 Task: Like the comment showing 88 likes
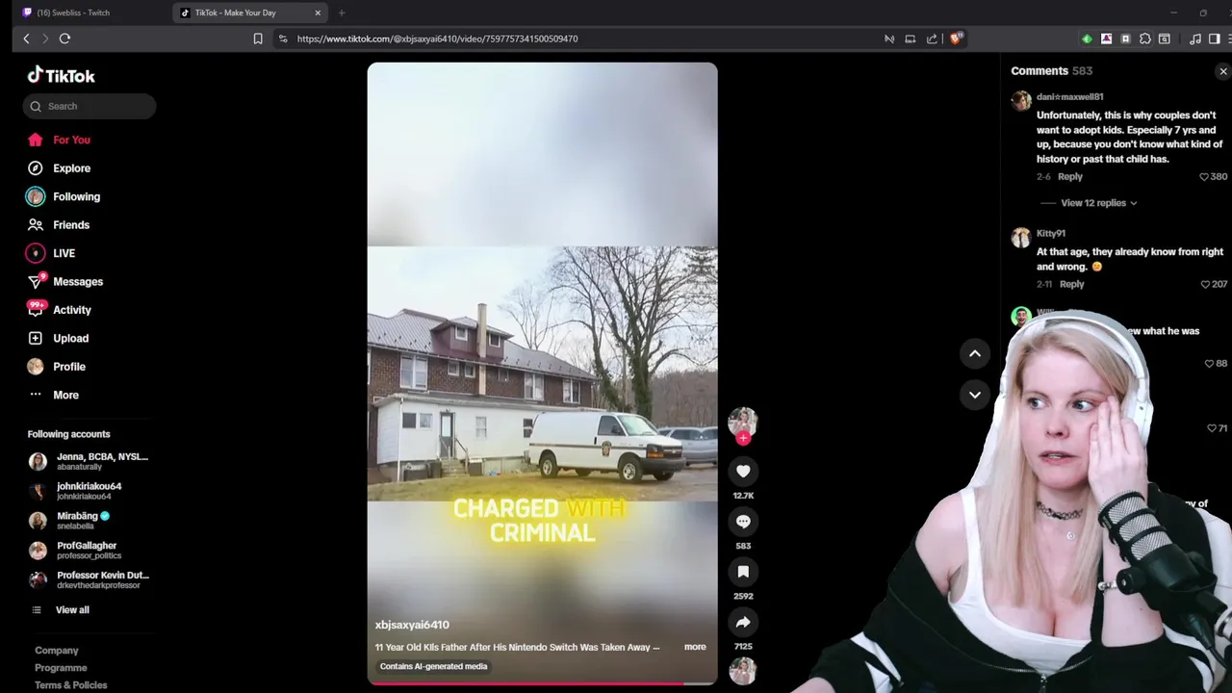(x=1210, y=364)
